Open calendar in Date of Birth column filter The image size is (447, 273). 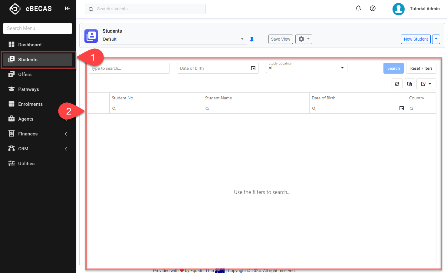pos(401,108)
